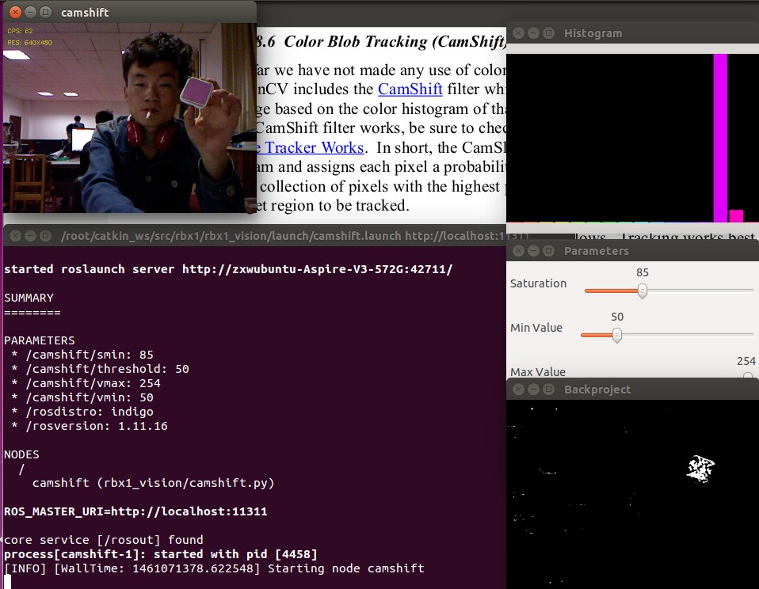Click the 'CPS: 62' overlay in camshift

coord(20,31)
